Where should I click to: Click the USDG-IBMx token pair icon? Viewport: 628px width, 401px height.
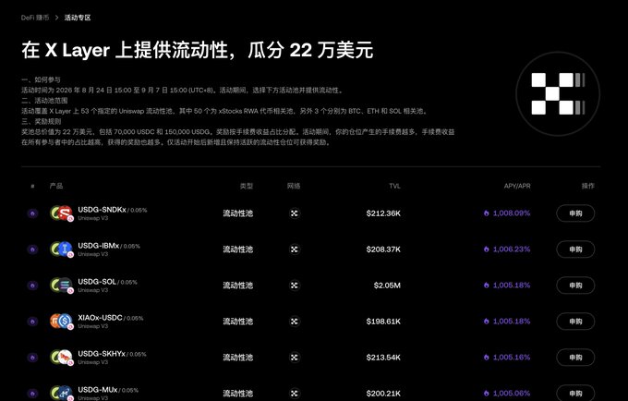(62, 249)
